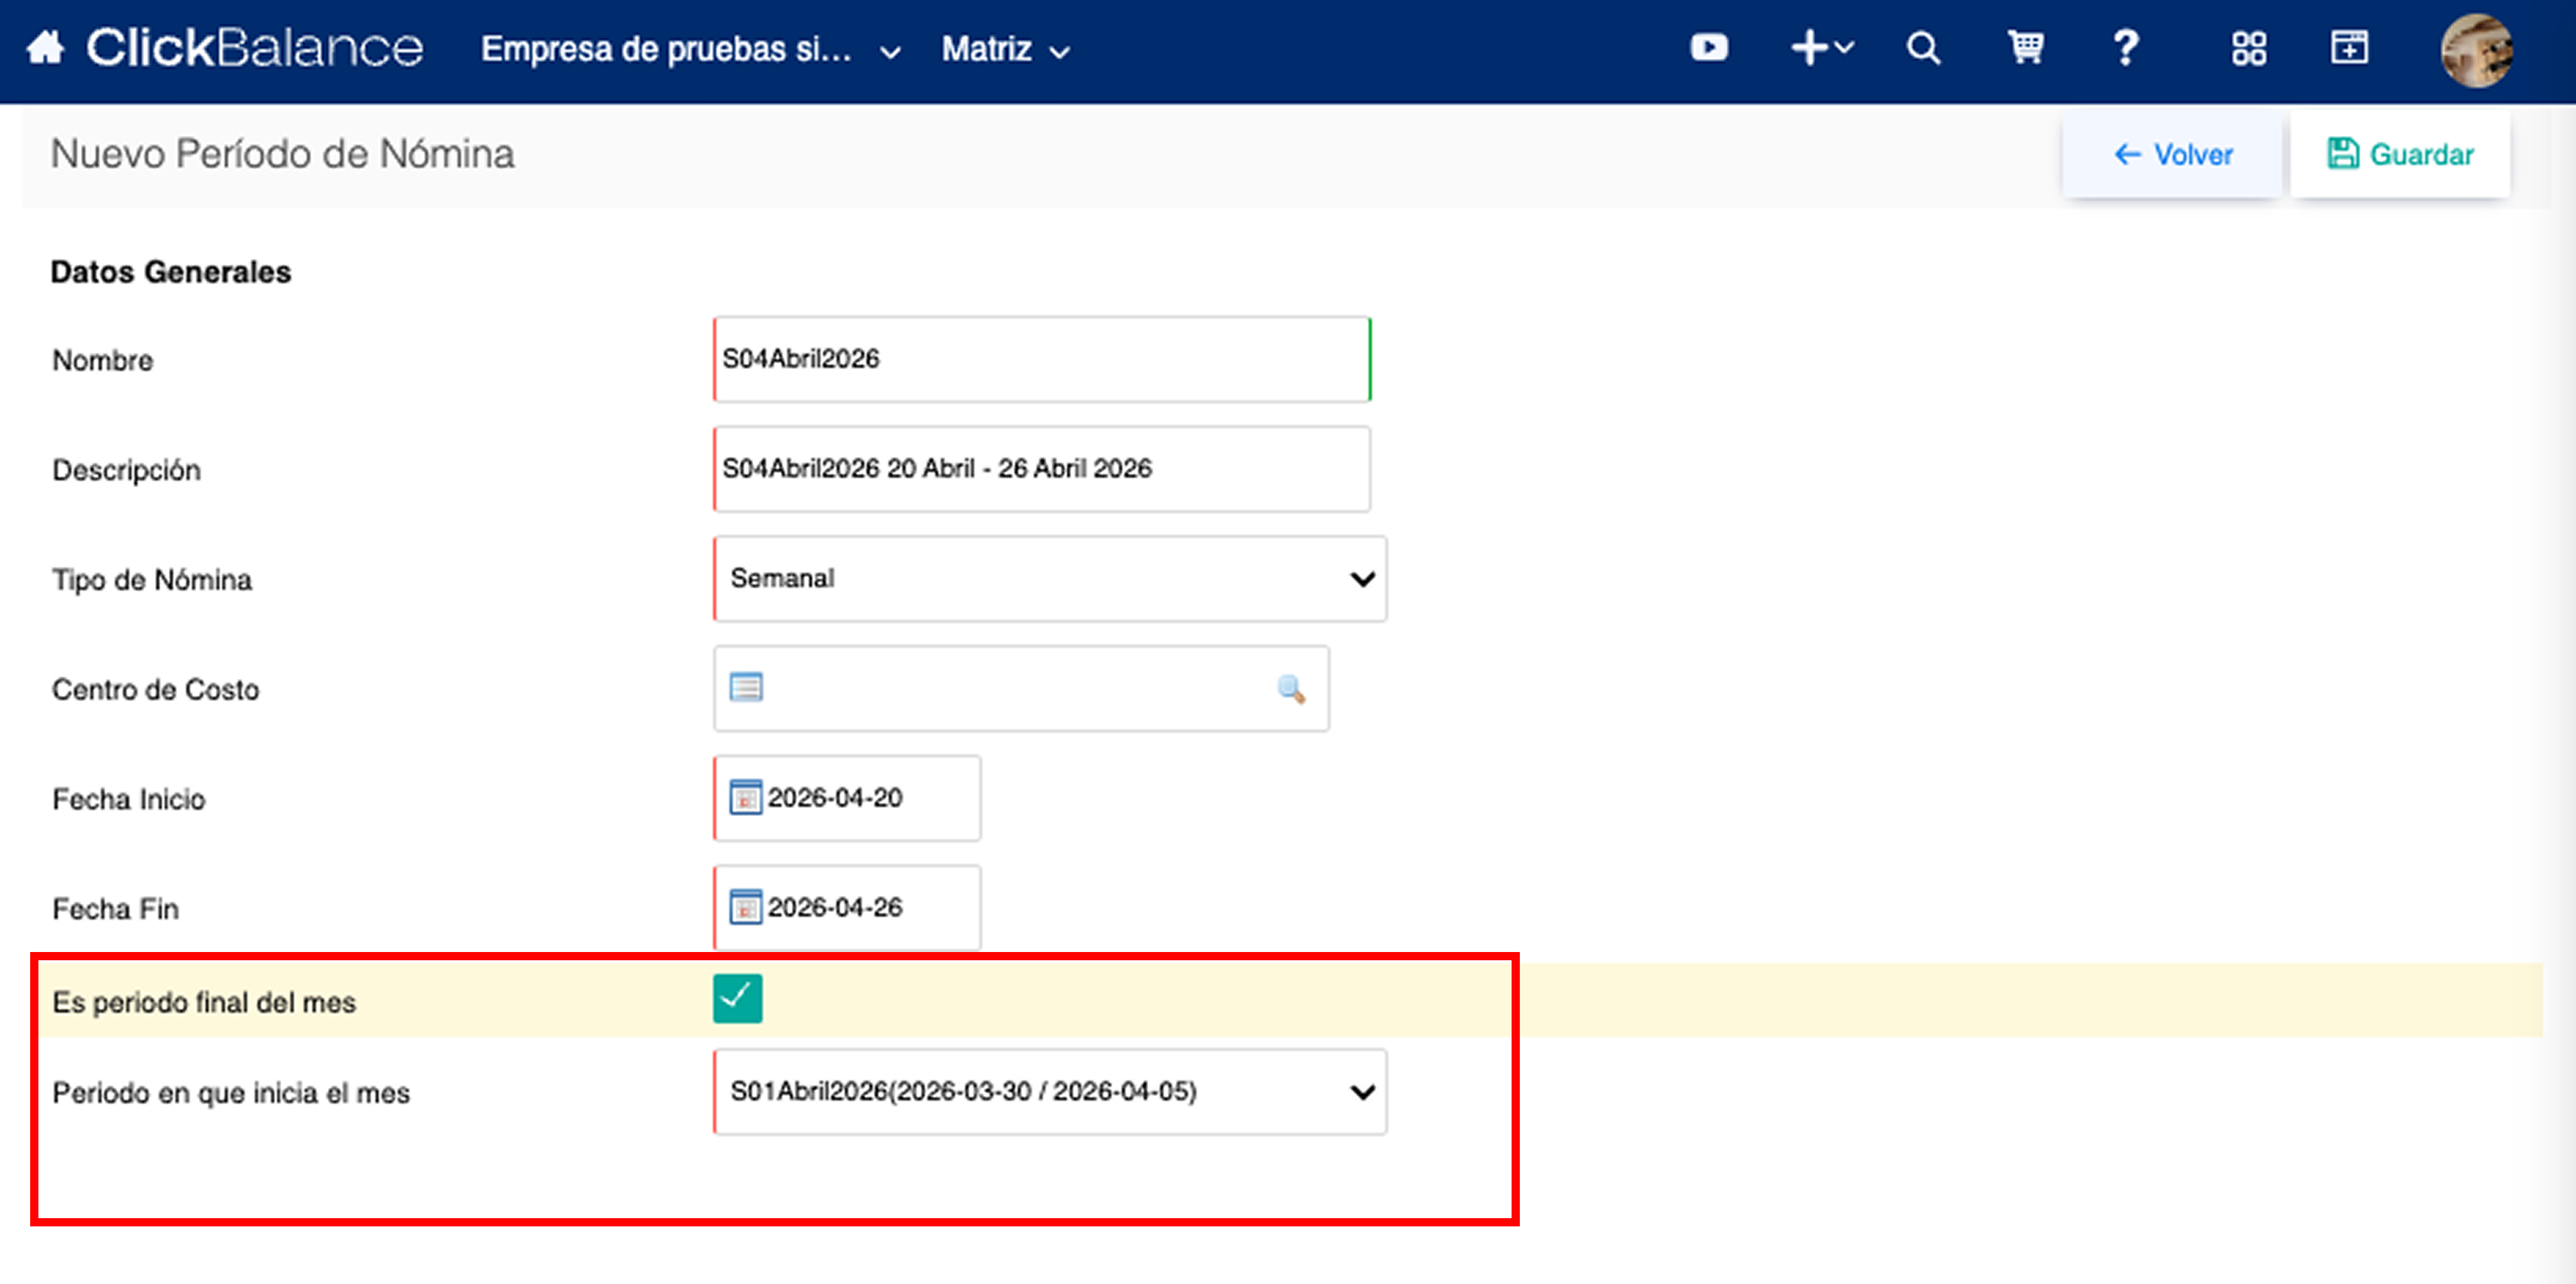Open the new window plus icon

point(2349,48)
